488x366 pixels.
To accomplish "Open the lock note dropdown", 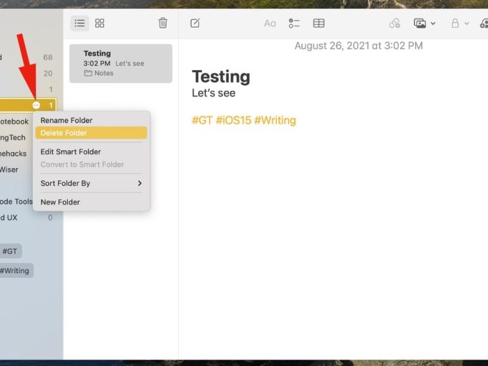I will 459,23.
